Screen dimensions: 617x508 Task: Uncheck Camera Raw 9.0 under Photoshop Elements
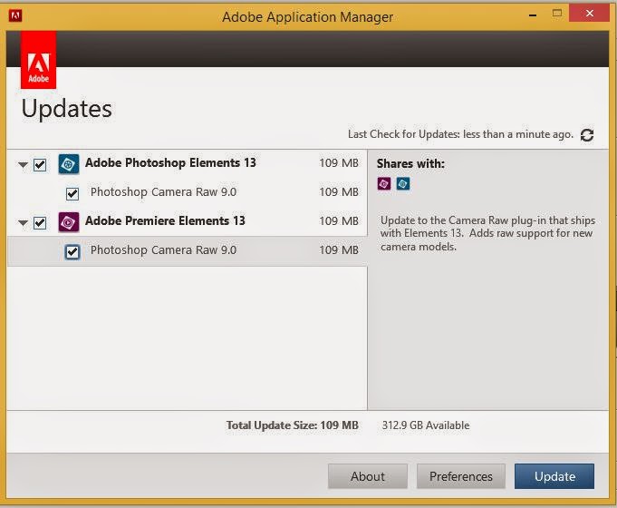coord(72,194)
